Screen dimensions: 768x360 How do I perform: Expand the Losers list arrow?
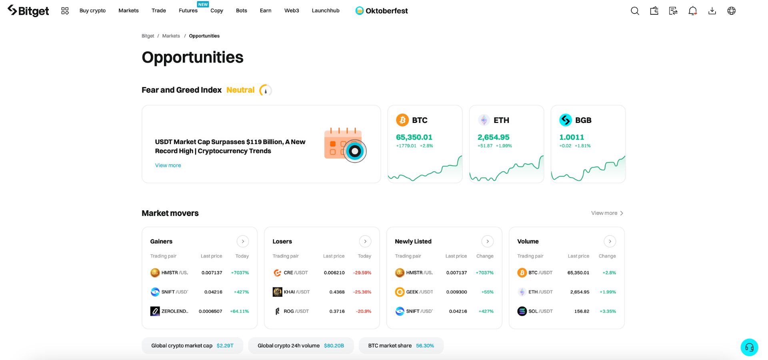point(365,241)
